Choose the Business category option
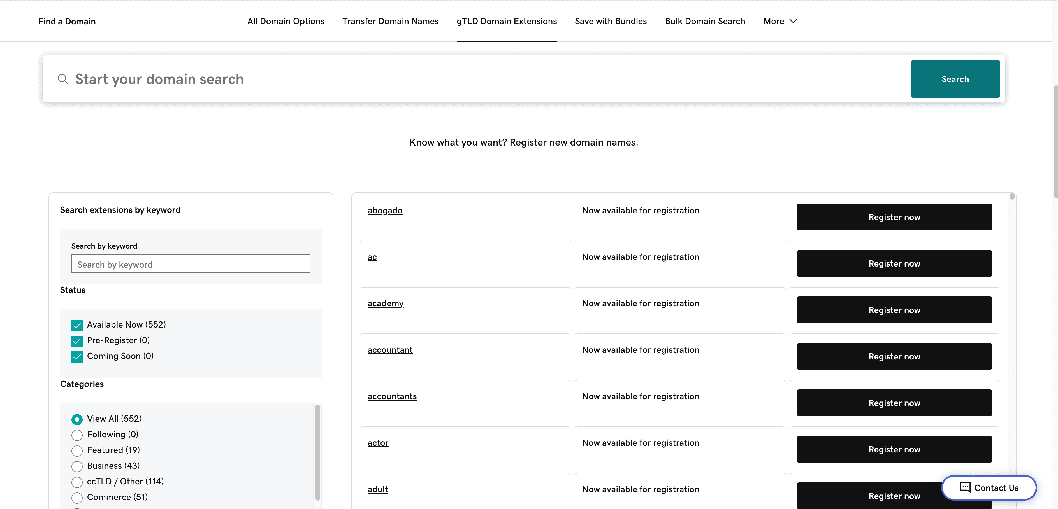Viewport: 1058px width, 509px height. pos(77,466)
